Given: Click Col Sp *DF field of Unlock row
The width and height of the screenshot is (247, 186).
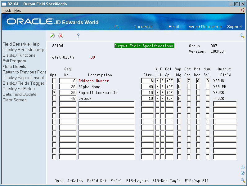Looking at the screenshot, I should point(169,98).
